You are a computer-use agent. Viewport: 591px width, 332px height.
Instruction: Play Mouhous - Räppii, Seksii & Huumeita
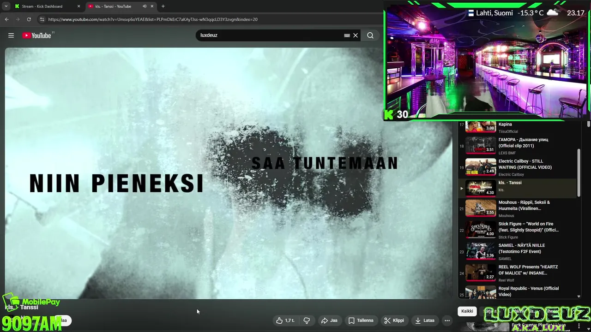click(x=517, y=208)
